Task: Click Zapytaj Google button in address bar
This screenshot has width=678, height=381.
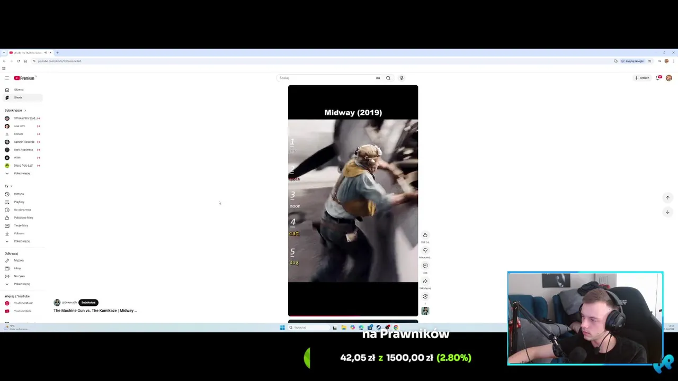Action: tap(633, 61)
